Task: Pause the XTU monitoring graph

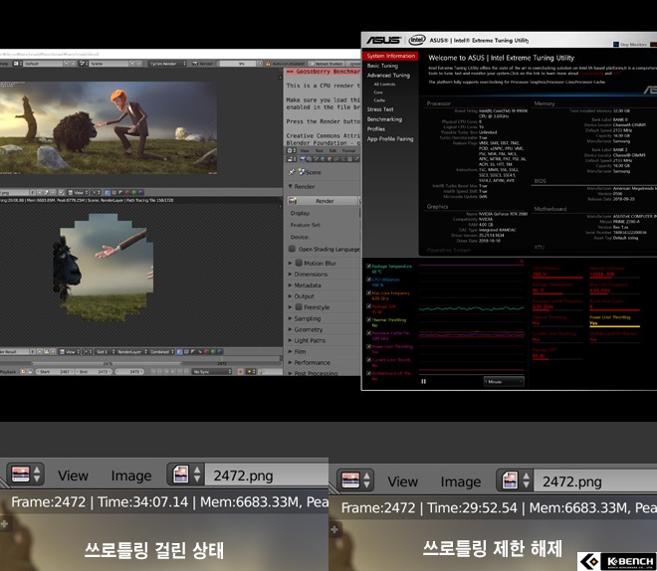Action: [424, 381]
